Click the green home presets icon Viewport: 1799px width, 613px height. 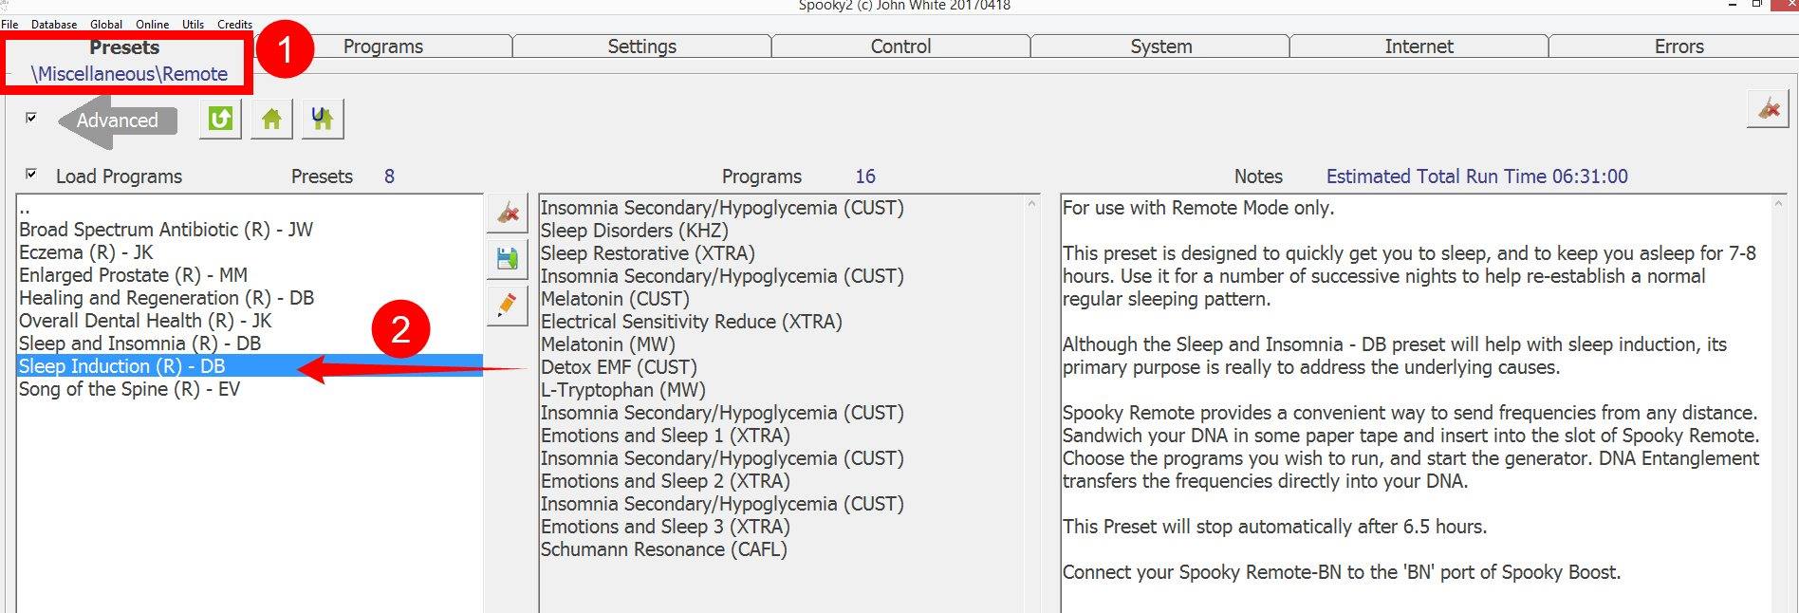pos(271,120)
